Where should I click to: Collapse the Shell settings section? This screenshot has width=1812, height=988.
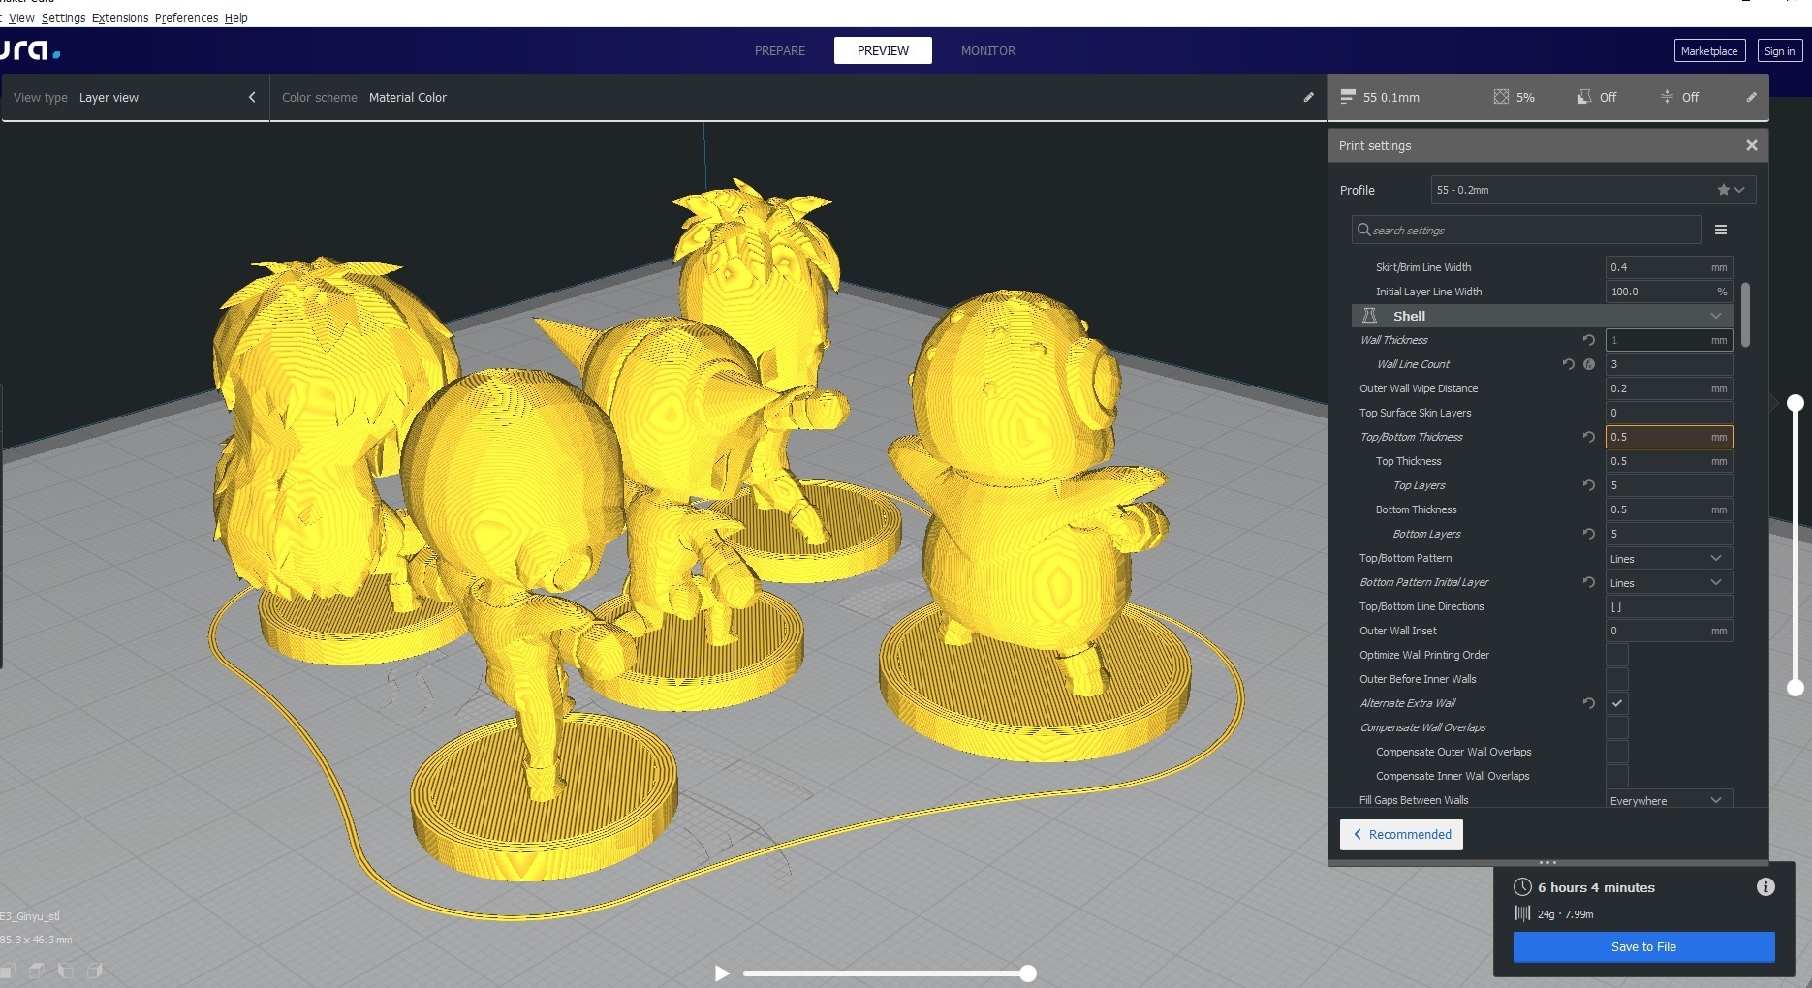click(x=1715, y=316)
